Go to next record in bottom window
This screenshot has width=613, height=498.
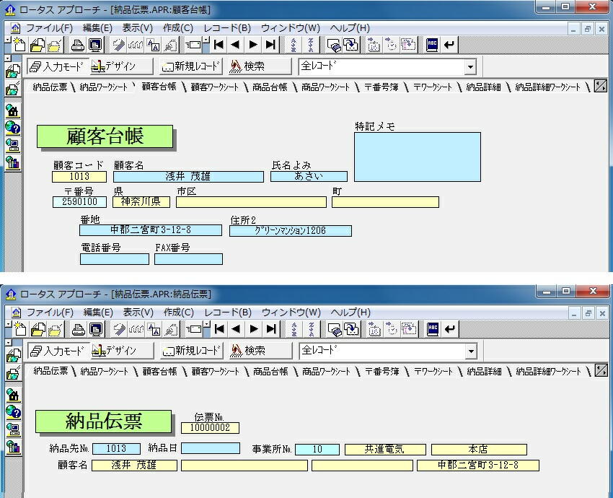pos(254,329)
